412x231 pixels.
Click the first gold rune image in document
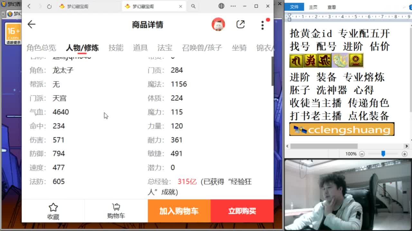click(x=296, y=60)
